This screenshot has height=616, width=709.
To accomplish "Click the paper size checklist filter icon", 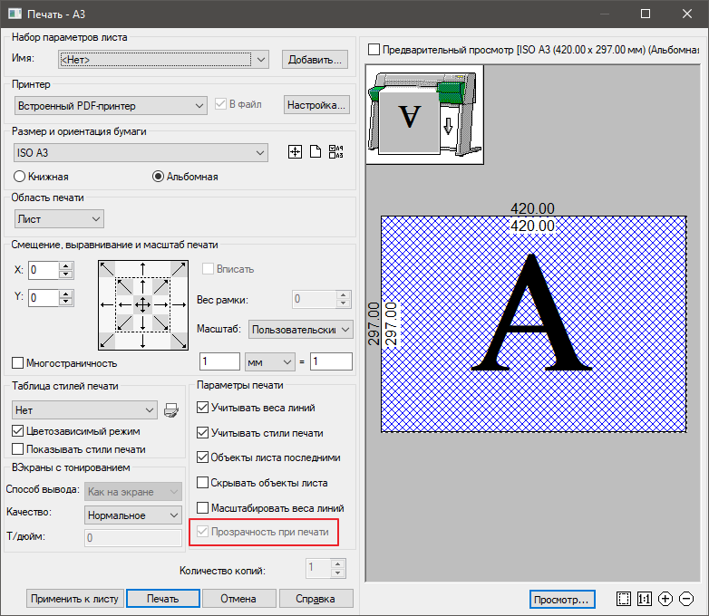I will click(x=336, y=152).
